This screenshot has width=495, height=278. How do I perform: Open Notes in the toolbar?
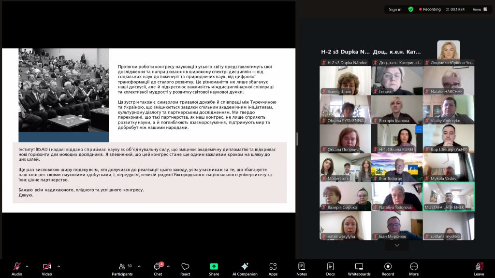[x=302, y=268]
